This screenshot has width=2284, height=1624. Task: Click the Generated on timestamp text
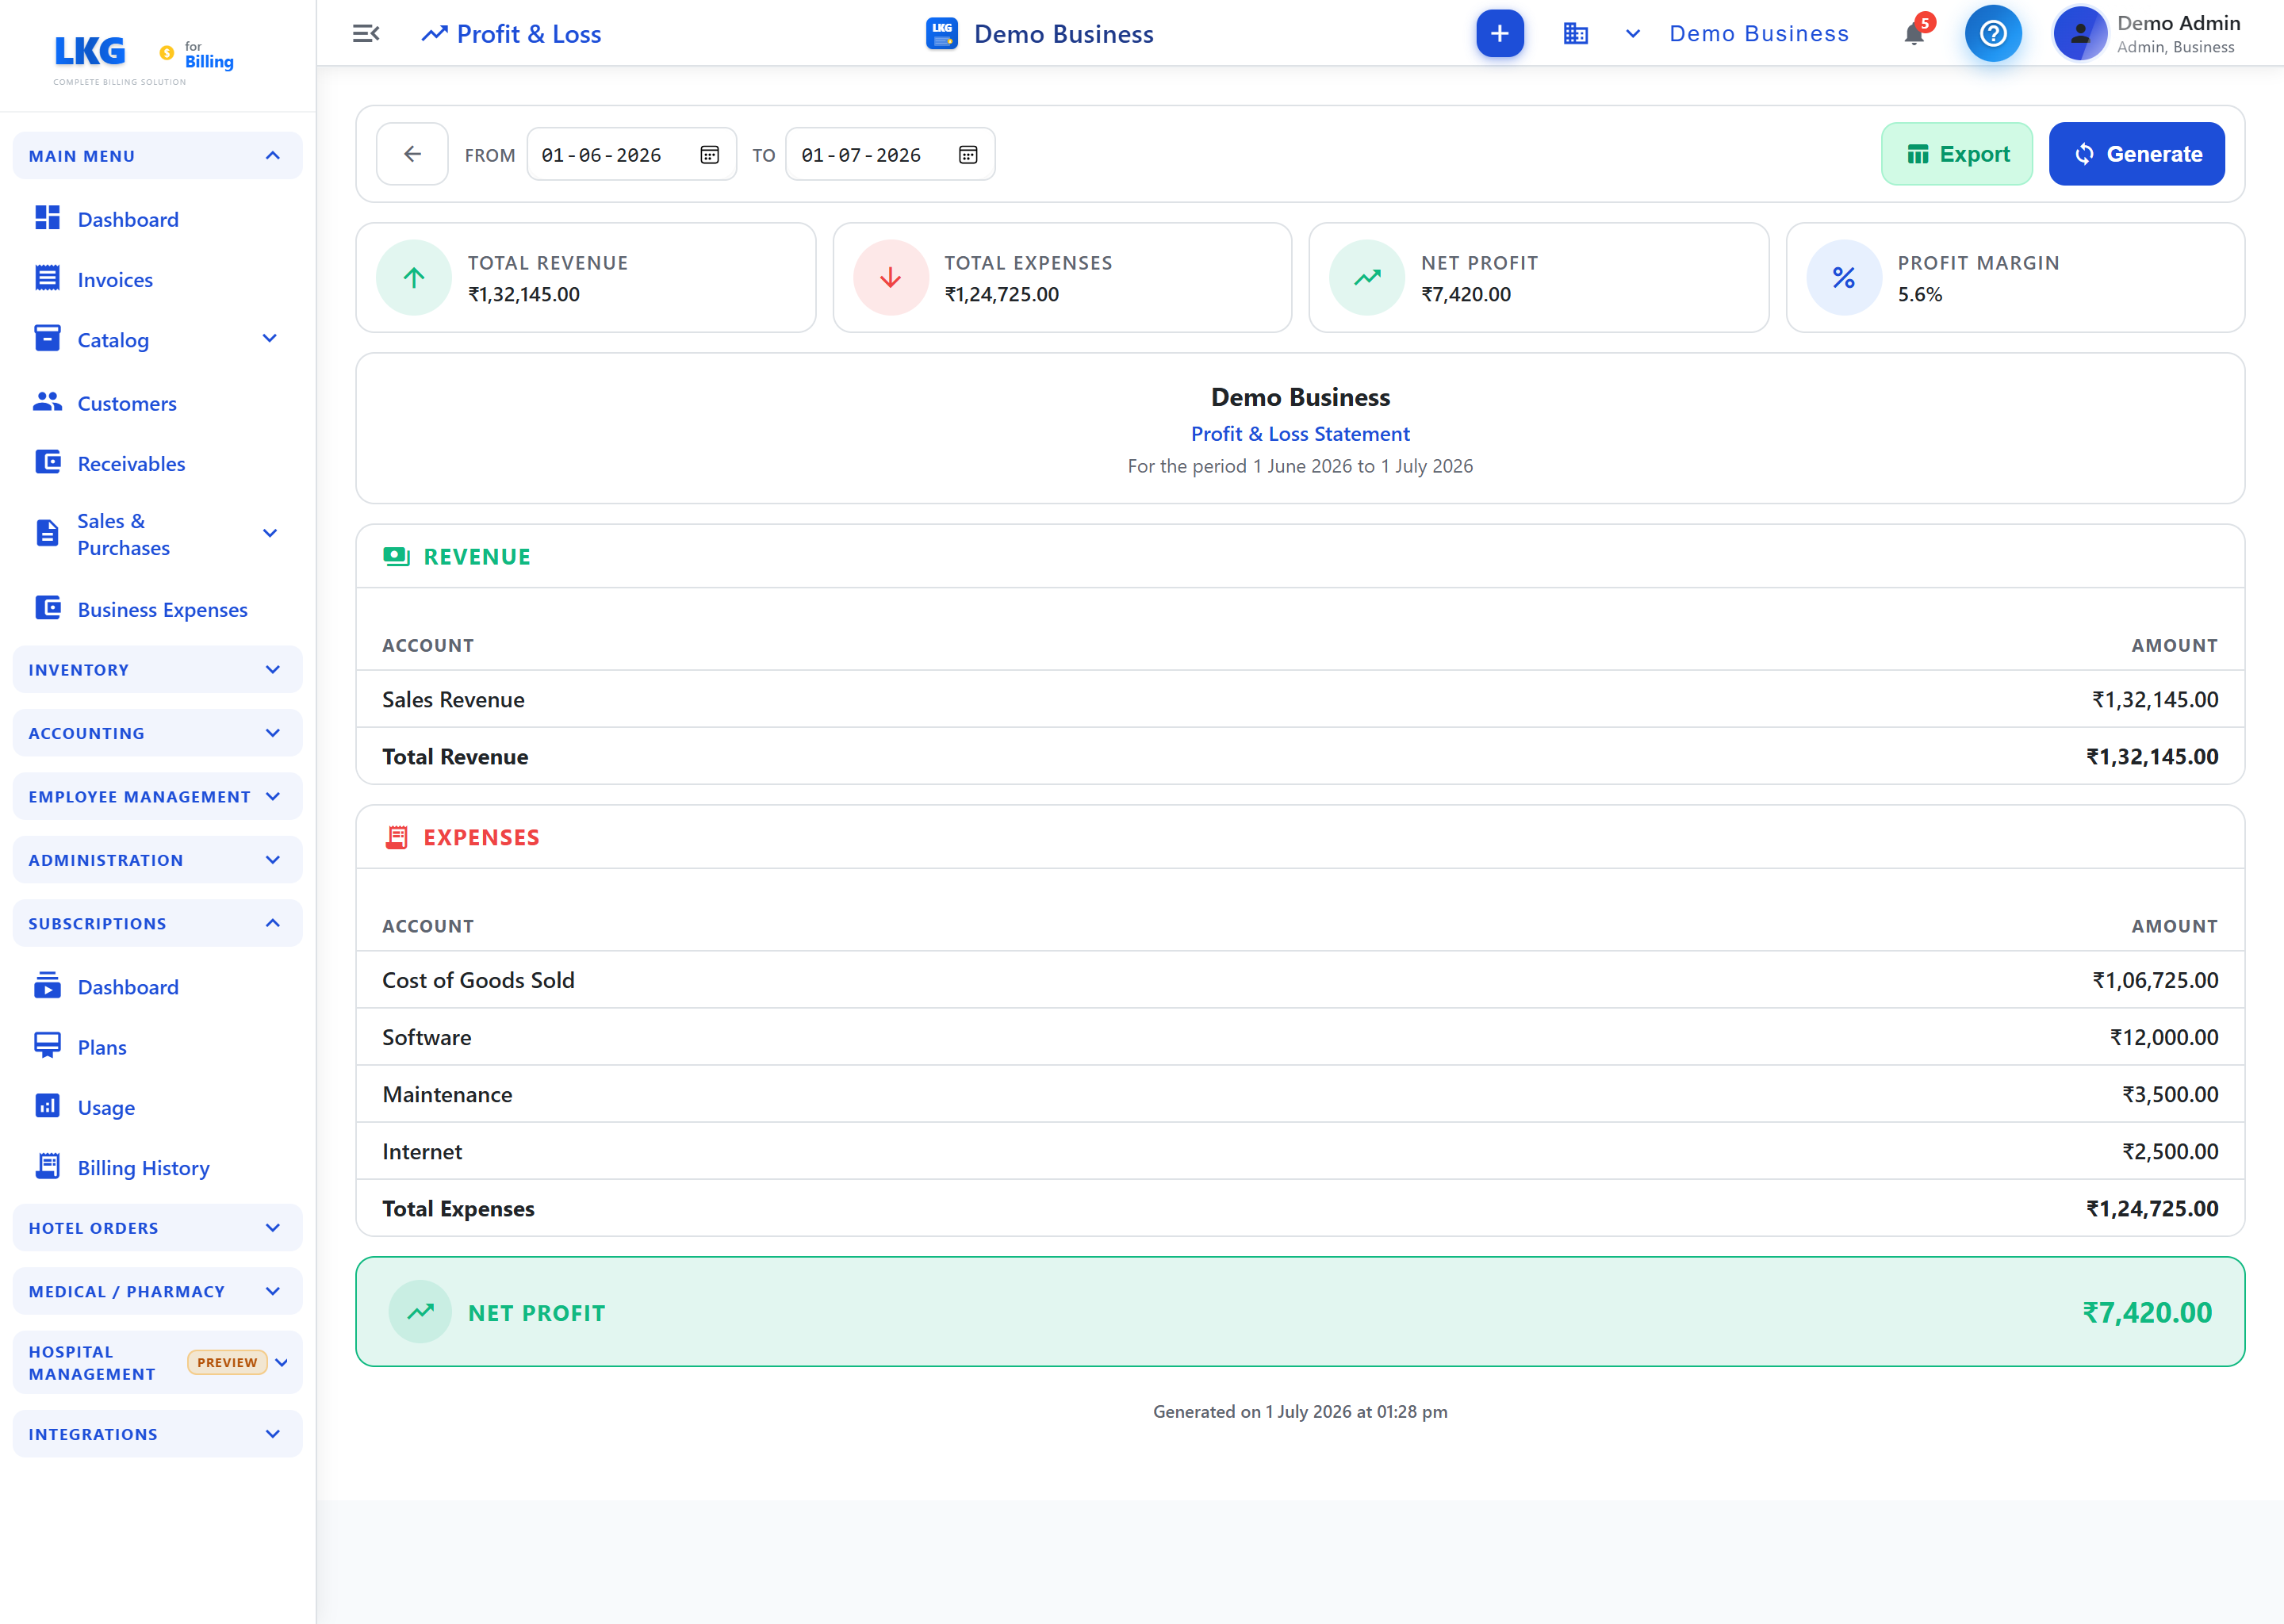(x=1300, y=1411)
